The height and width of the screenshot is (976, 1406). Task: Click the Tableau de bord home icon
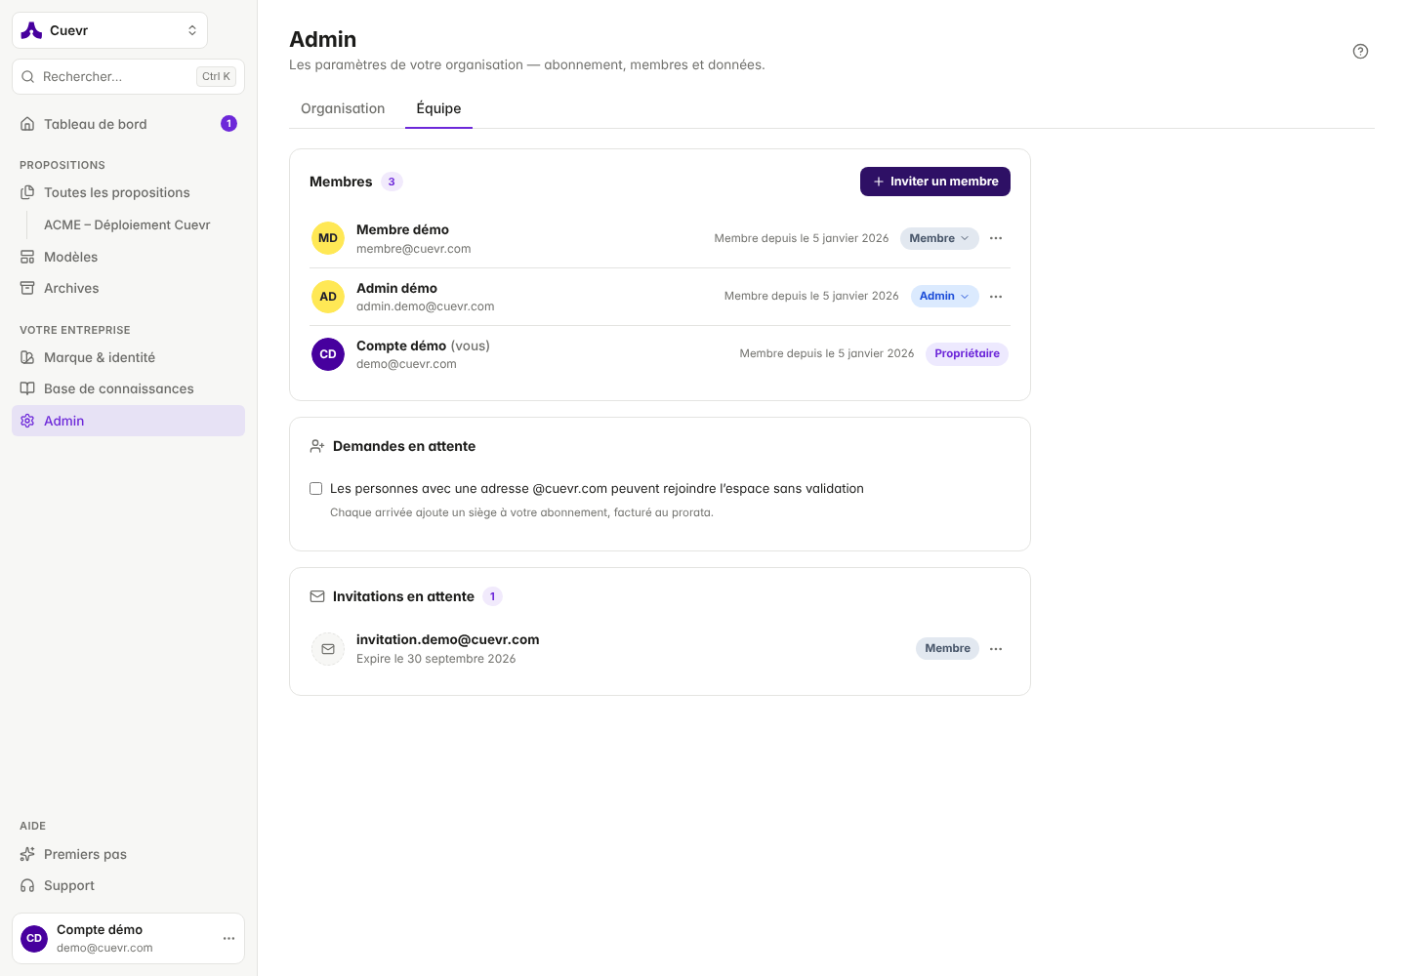tap(27, 124)
